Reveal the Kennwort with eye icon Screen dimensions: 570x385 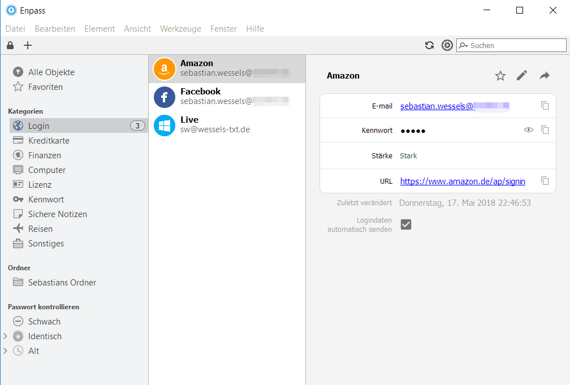coord(529,130)
